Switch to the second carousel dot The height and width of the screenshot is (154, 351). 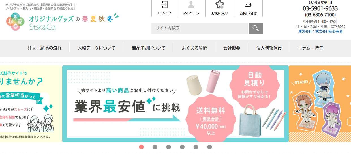tap(155, 147)
